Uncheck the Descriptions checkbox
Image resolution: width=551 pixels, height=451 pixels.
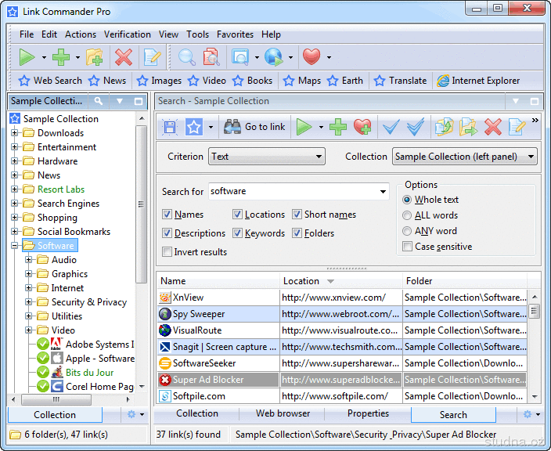tap(167, 233)
